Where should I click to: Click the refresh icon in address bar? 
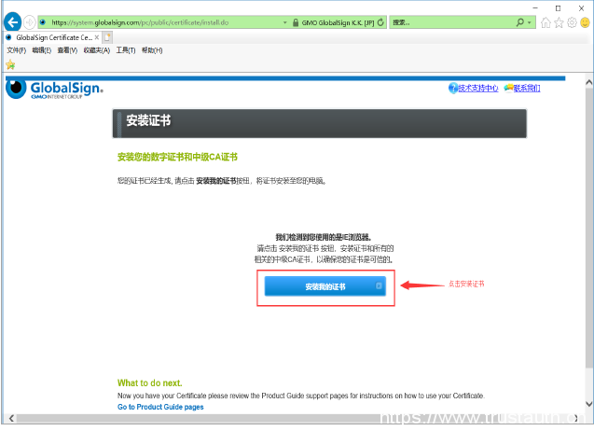click(x=380, y=22)
